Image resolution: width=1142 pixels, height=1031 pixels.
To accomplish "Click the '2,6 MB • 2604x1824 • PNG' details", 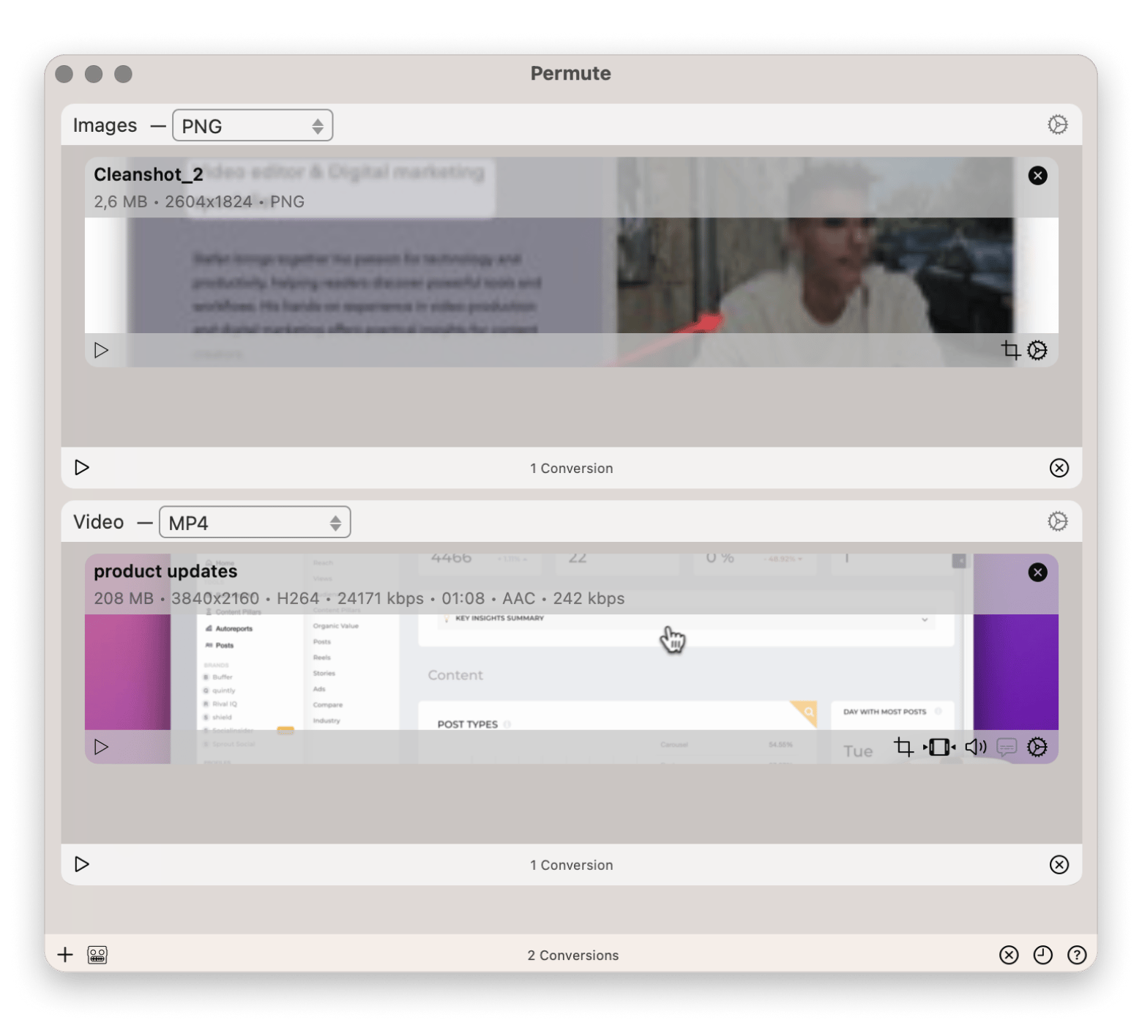I will click(199, 201).
